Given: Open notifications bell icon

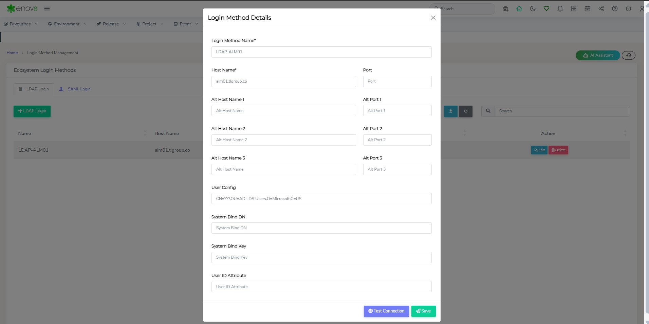Looking at the screenshot, I should (x=560, y=9).
